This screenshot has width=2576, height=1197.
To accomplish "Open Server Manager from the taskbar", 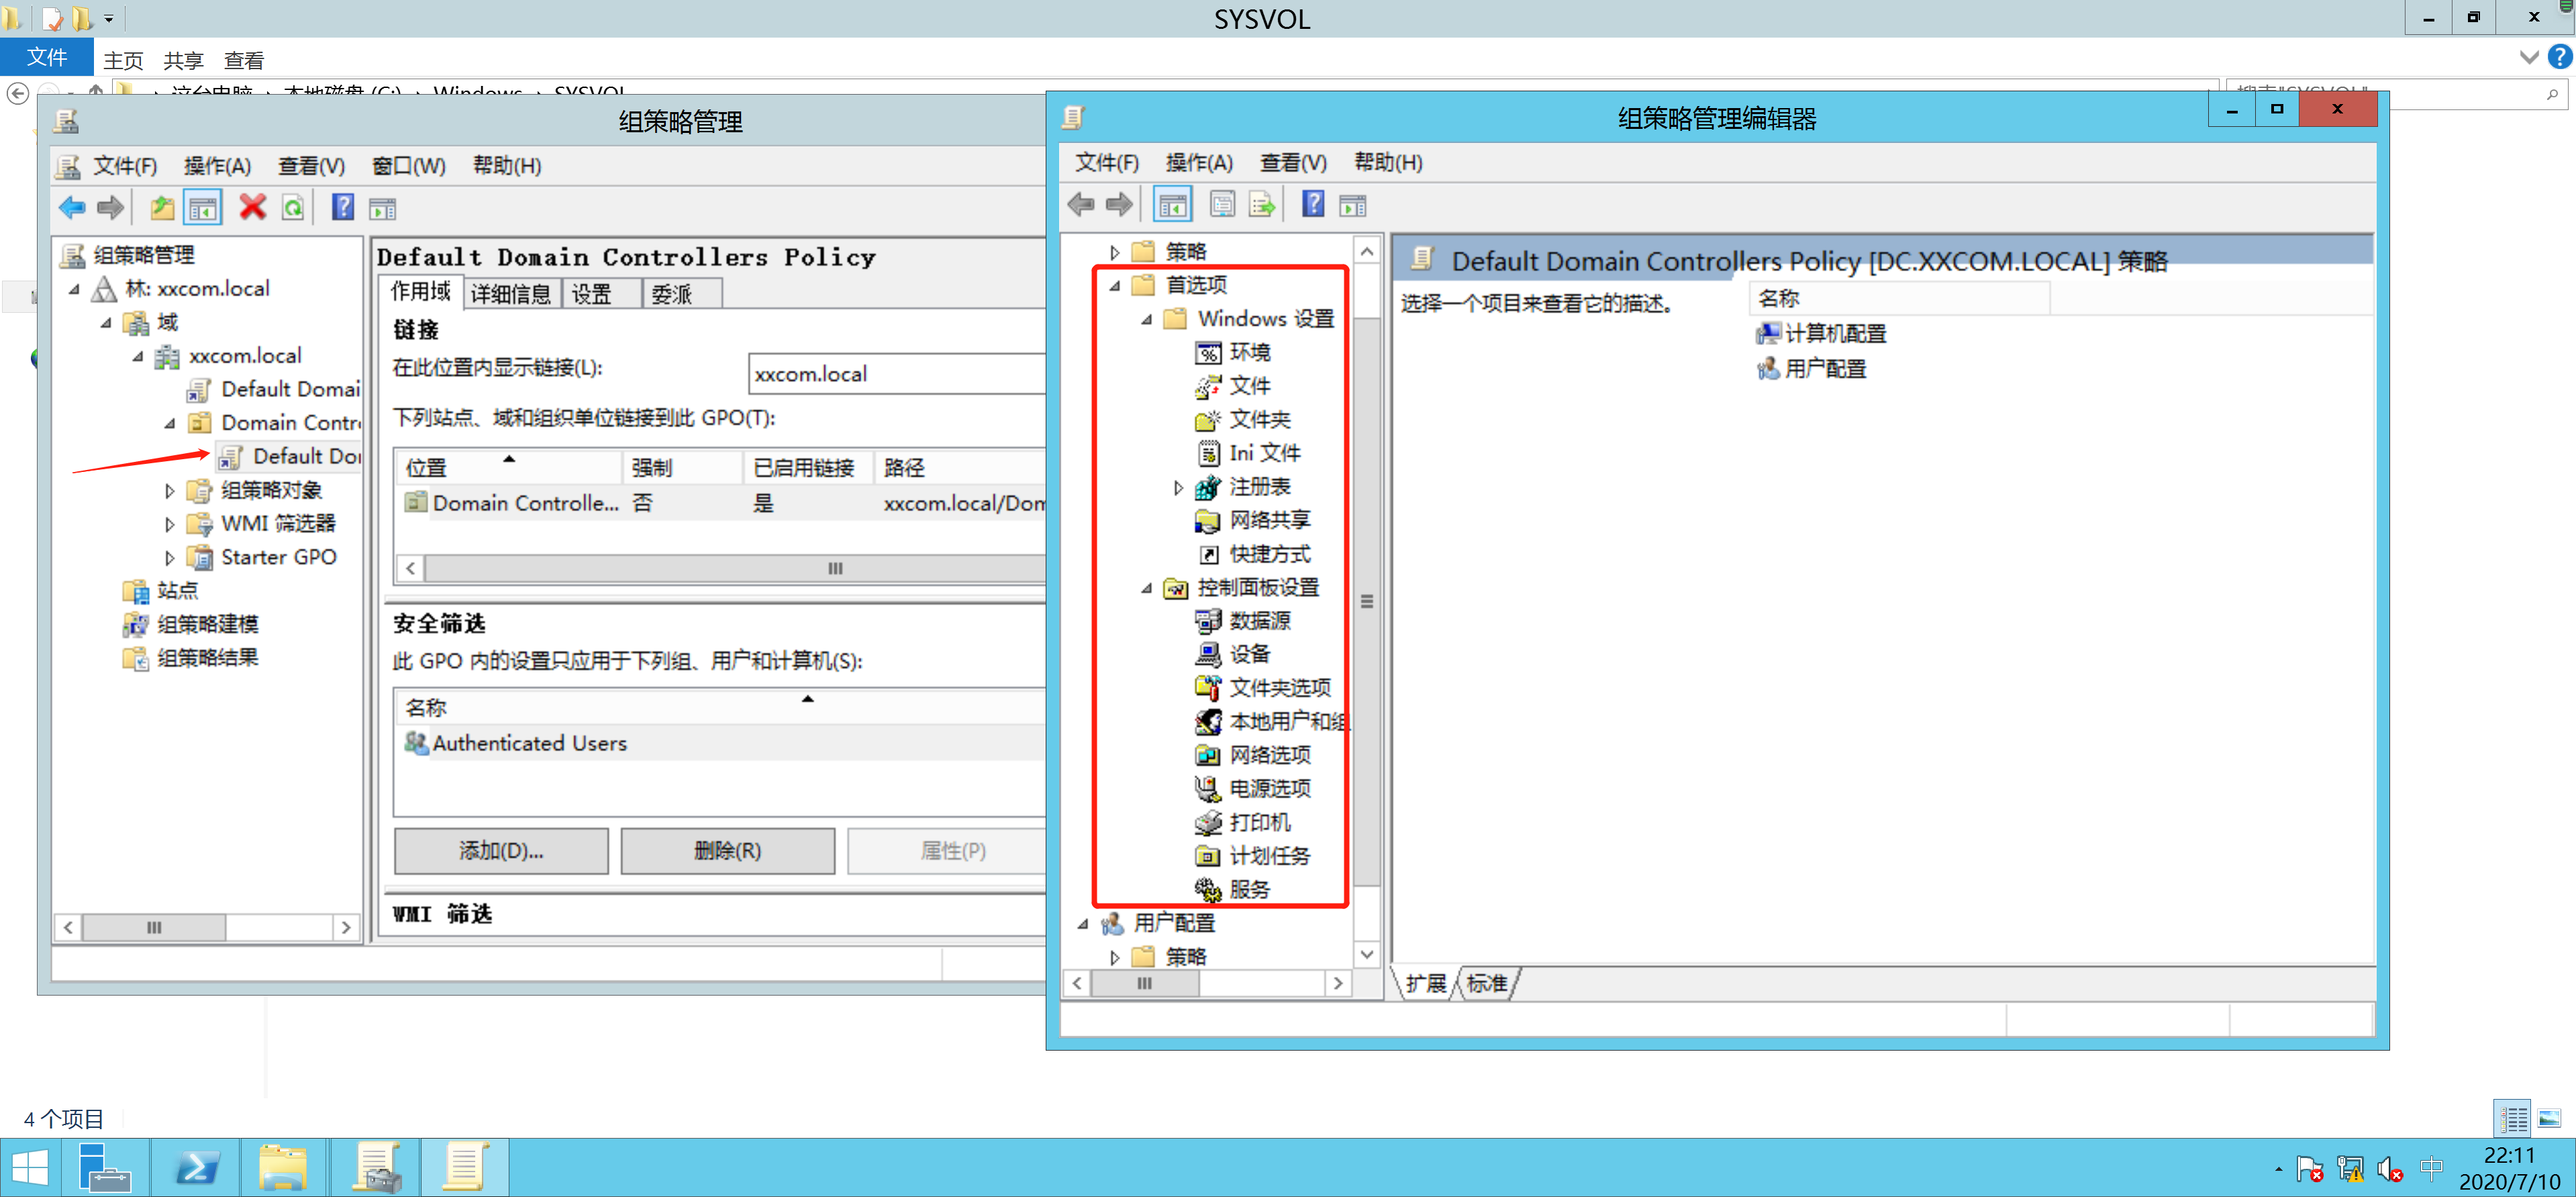I will pos(105,1167).
